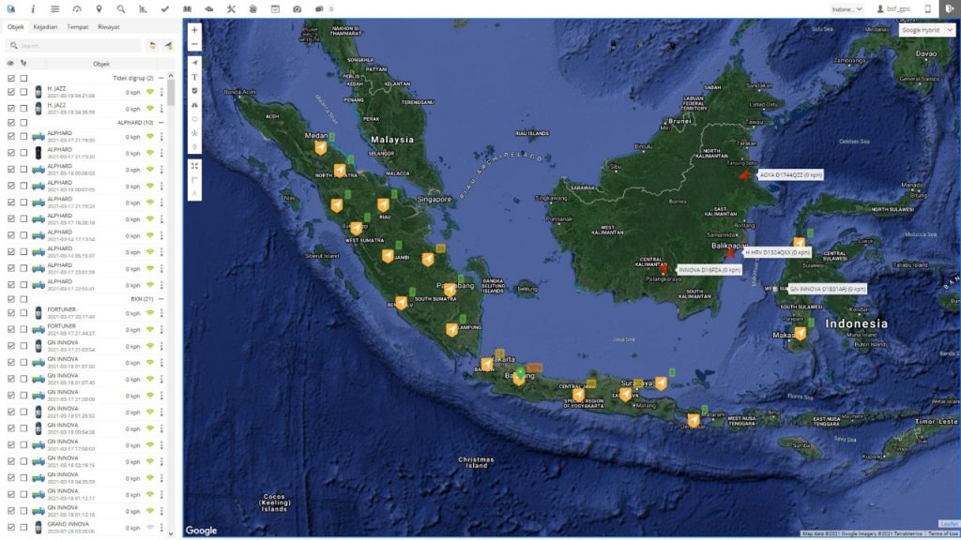Click the wrench maintenance tools icon

click(x=231, y=8)
